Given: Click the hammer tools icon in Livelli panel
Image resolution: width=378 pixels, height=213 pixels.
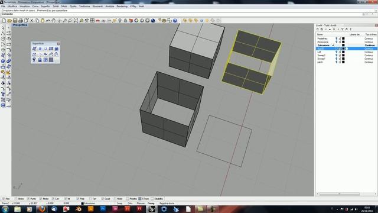Looking at the screenshot, I should tap(347, 29).
